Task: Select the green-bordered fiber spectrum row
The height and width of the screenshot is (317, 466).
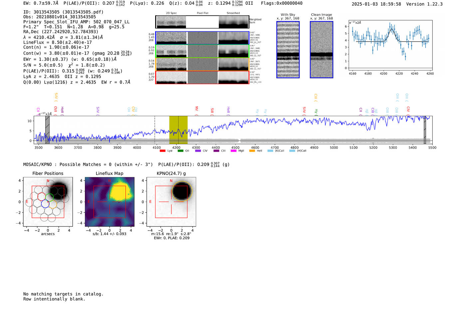Action: pyautogui.click(x=202, y=51)
